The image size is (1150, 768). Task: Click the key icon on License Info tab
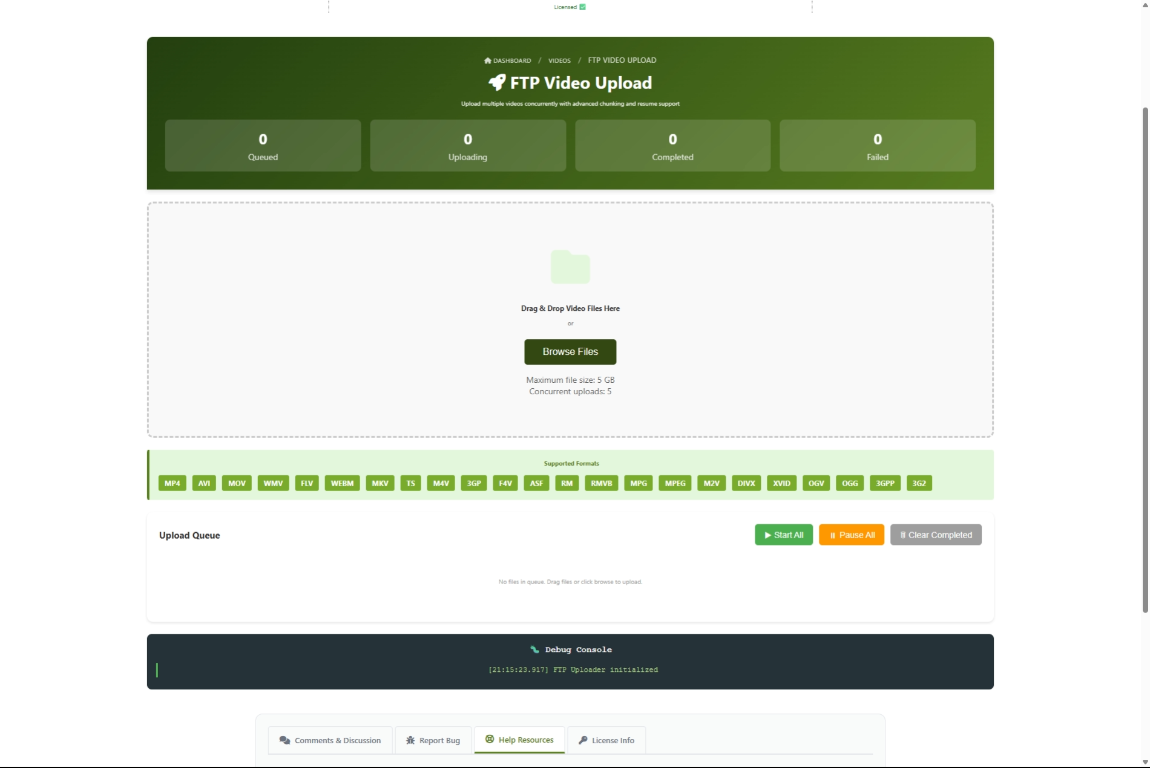tap(582, 740)
